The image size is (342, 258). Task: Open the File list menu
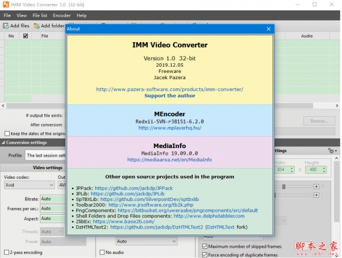click(40, 15)
